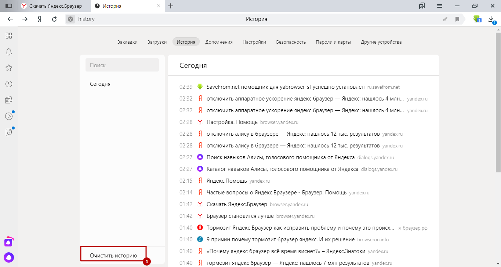Open the purple messenger icon
The width and height of the screenshot is (501, 267).
pos(9,242)
